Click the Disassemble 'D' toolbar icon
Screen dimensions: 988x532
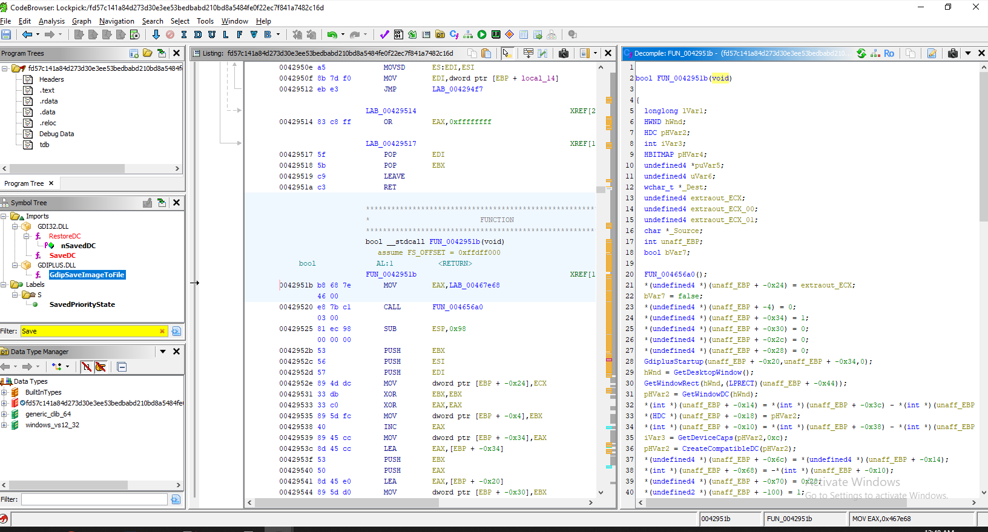(198, 35)
